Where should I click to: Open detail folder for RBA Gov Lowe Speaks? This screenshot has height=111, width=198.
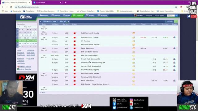pos(133,55)
